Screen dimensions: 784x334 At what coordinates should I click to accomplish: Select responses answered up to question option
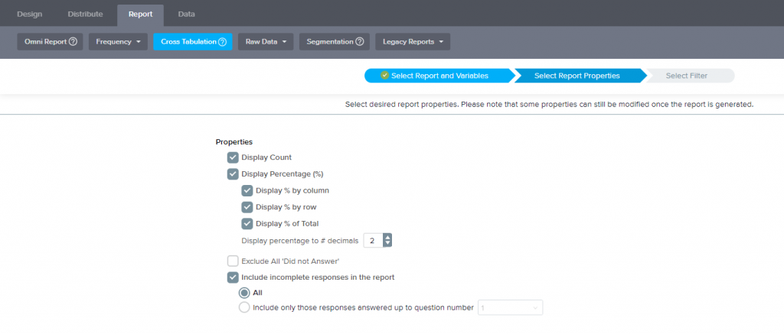point(244,308)
